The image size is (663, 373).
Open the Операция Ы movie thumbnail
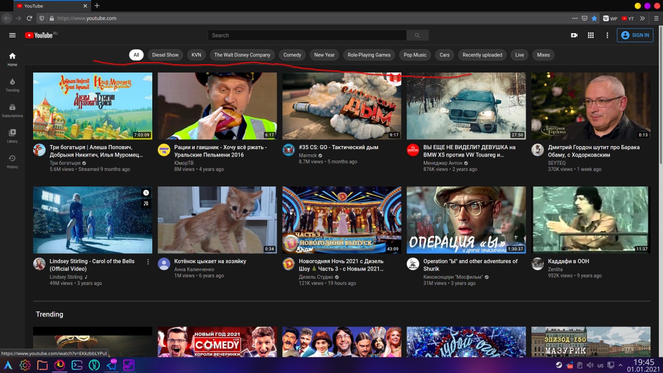coord(466,220)
